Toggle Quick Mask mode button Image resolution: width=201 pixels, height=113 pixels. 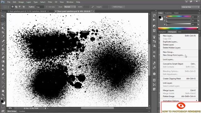[x=3, y=107]
